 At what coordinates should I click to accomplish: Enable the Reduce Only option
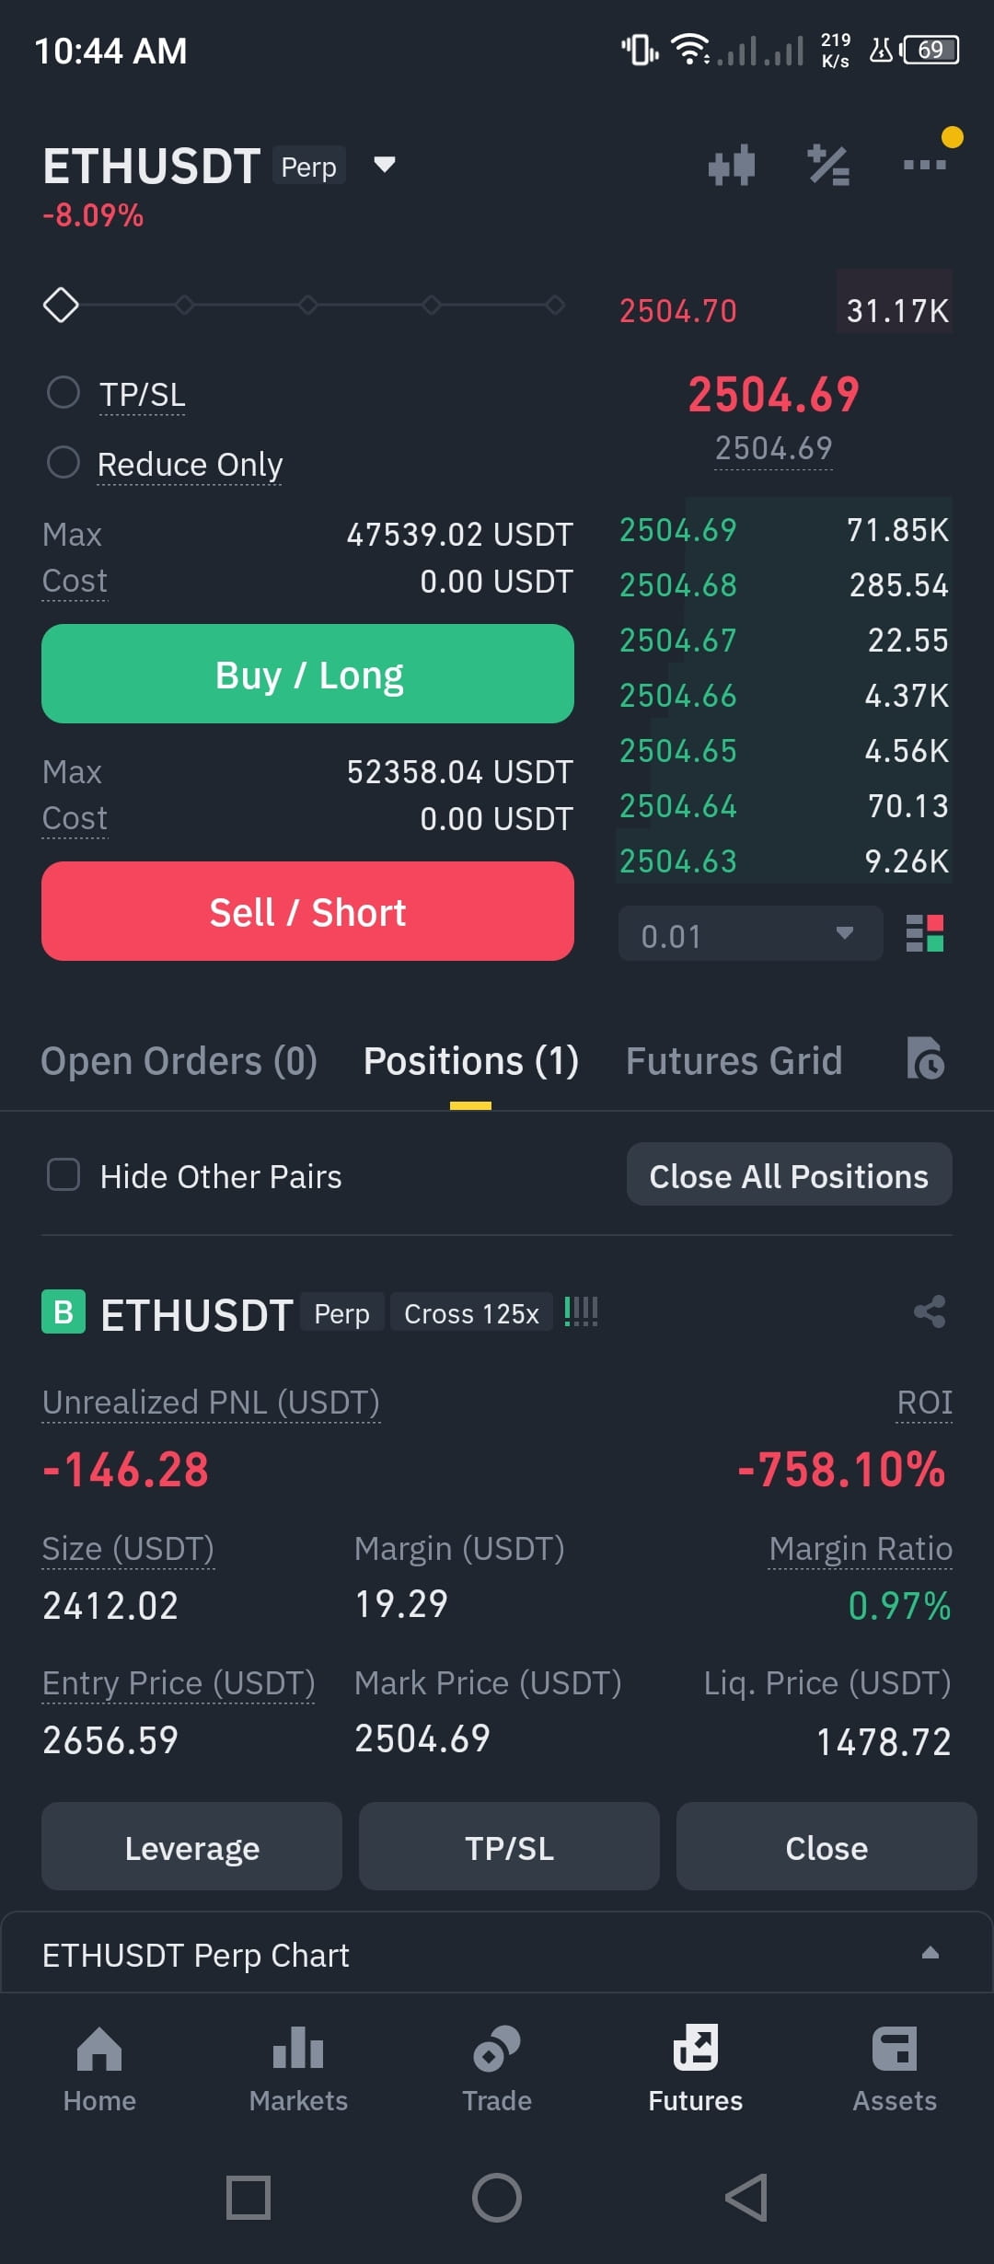click(63, 462)
